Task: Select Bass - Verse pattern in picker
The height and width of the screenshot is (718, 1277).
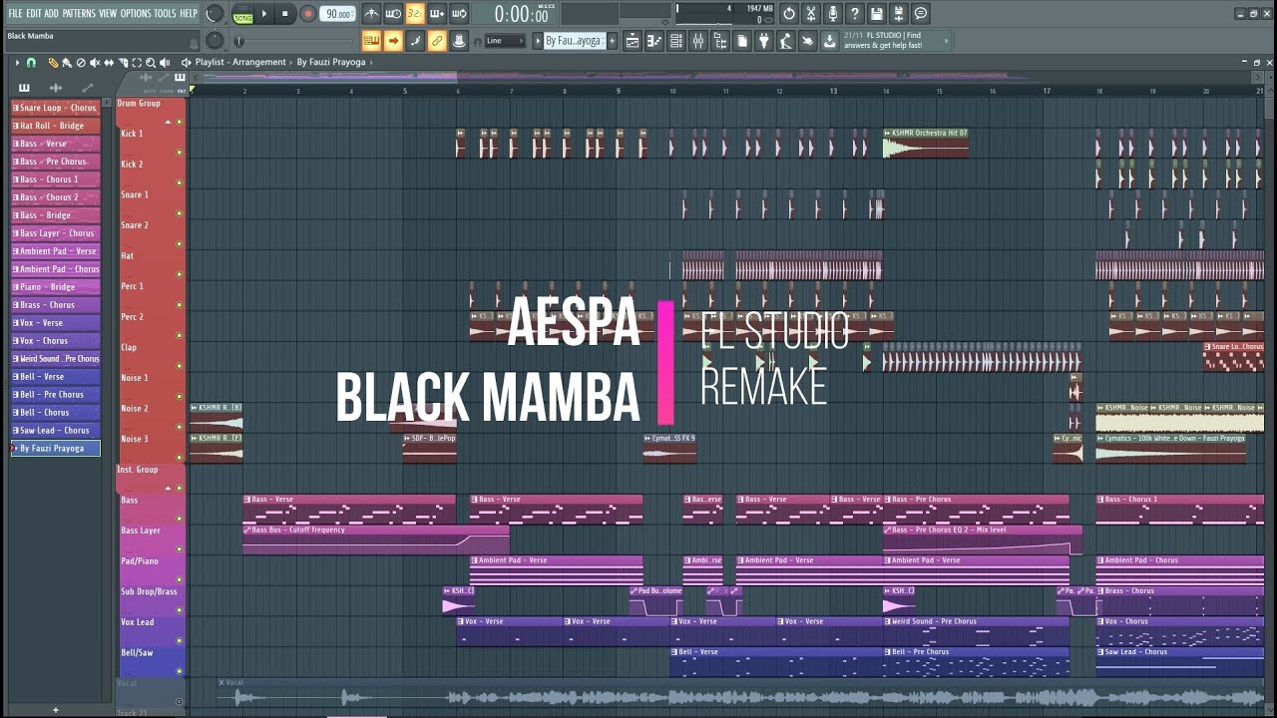Action: (55, 144)
